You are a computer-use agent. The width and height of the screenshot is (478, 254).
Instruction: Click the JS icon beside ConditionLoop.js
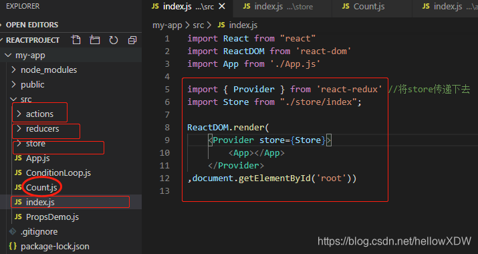click(x=18, y=172)
